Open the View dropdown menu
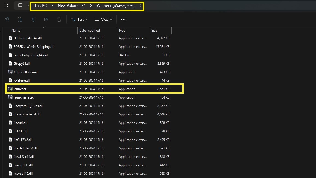Viewport: 316px width, 178px height. (103, 20)
